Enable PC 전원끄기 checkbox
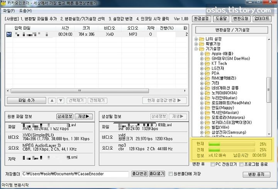Screen dimensions: 278x189 [212, 164]
